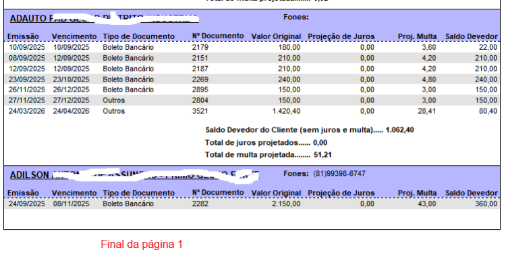Click the original value 180,00

click(289, 47)
